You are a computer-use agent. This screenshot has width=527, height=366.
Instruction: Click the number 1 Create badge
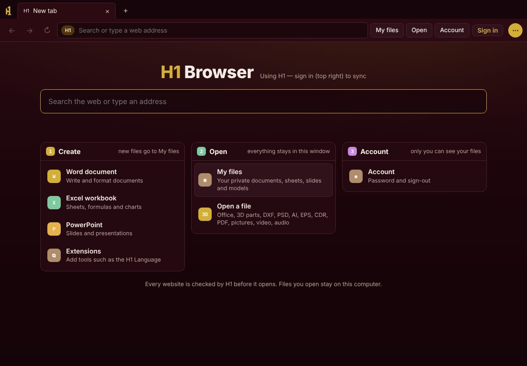pos(50,151)
